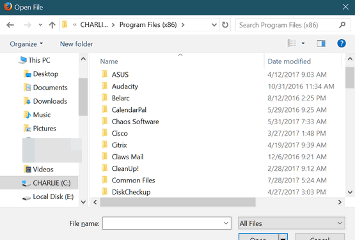Select CHARLI... in the address breadcrumb
Image resolution: width=355 pixels, height=240 pixels.
point(94,24)
